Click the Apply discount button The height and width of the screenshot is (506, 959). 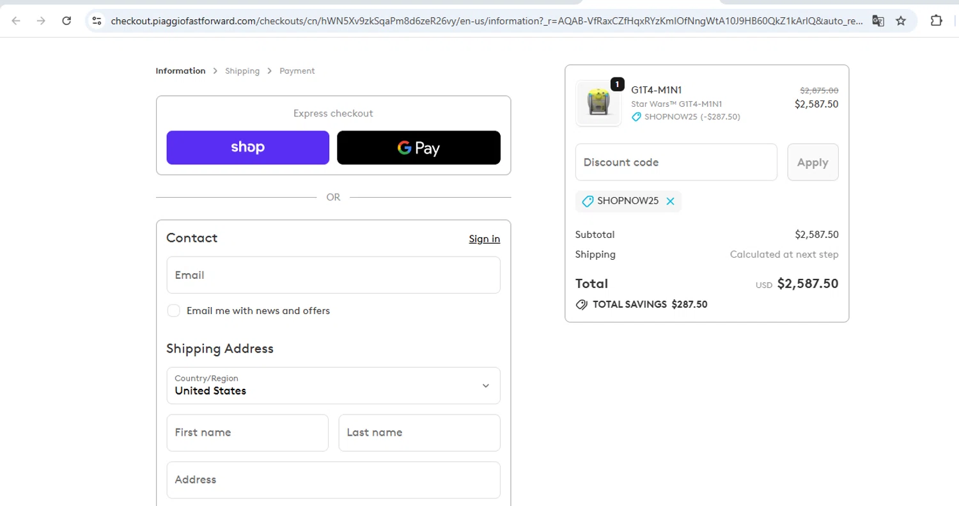tap(813, 162)
